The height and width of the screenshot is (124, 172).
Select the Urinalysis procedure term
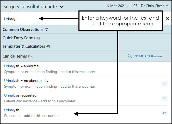(x=12, y=110)
